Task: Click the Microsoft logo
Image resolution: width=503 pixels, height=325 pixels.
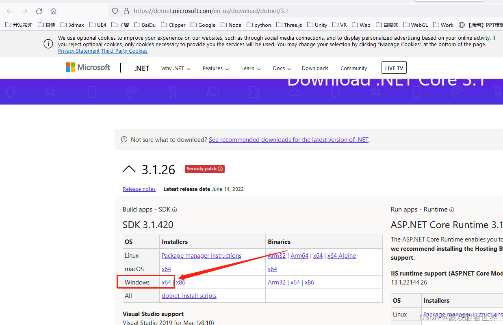Action: point(88,67)
